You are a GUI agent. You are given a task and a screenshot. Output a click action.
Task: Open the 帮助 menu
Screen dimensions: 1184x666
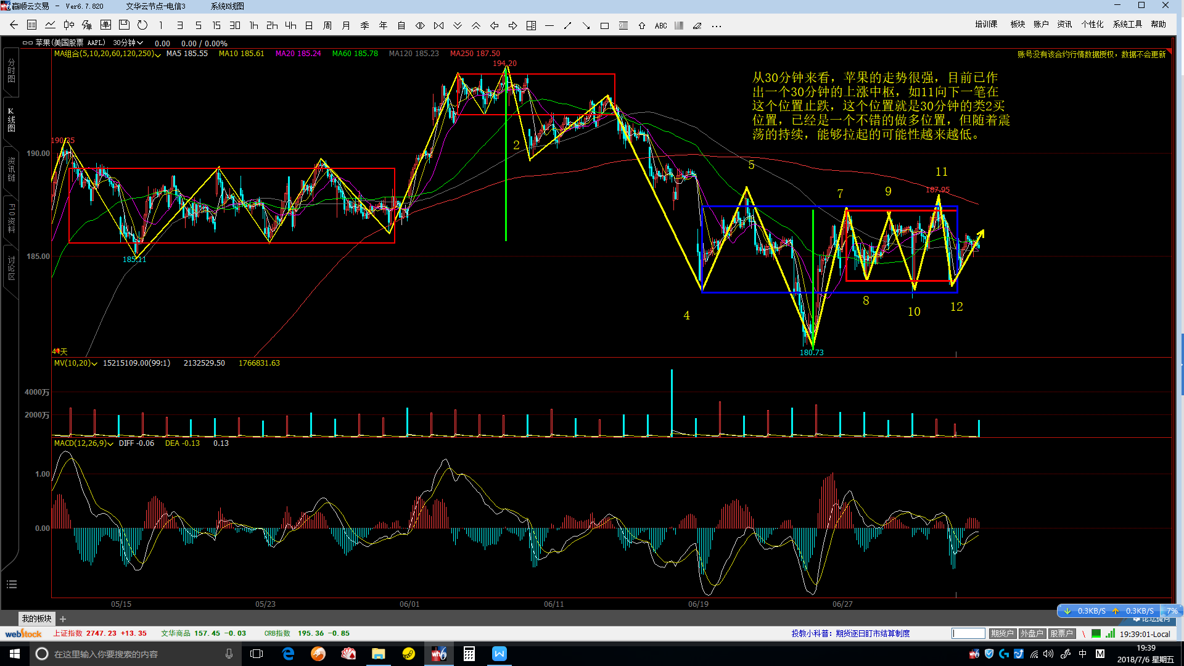click(1158, 24)
